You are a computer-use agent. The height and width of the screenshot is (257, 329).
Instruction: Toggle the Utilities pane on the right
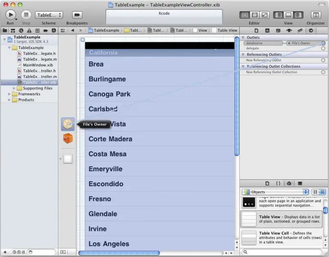tap(298, 15)
